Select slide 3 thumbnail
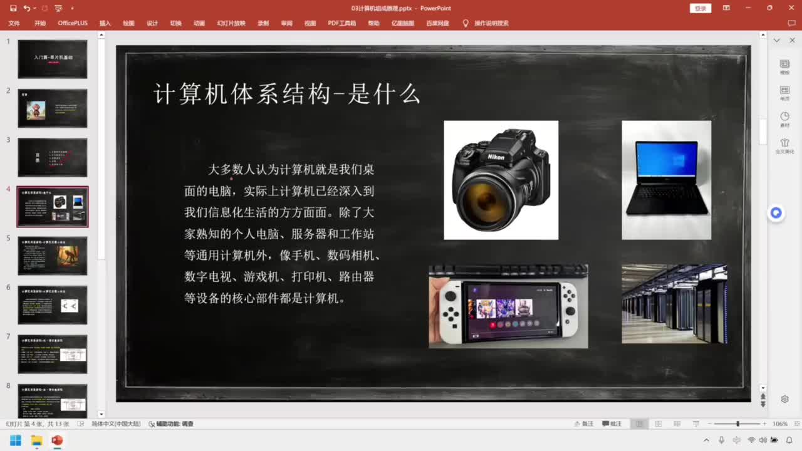This screenshot has width=802, height=451. [53, 157]
